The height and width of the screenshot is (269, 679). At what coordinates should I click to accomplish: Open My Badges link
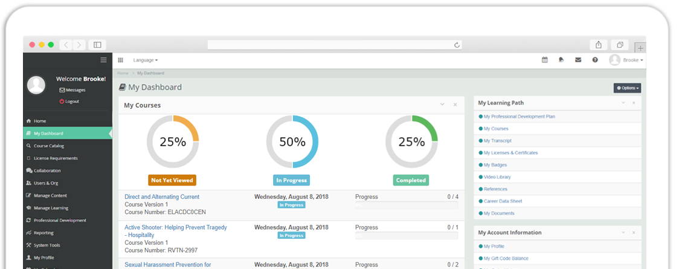495,165
